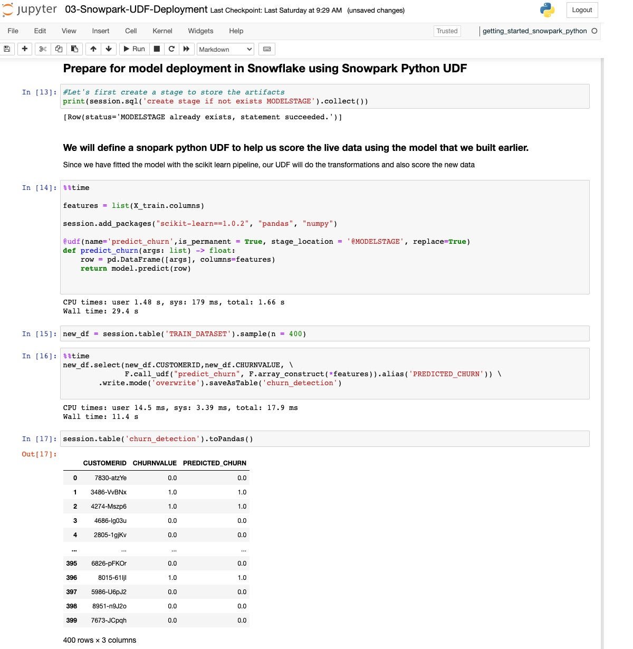Open the Widgets menu
This screenshot has height=649, width=633.
coord(200,31)
